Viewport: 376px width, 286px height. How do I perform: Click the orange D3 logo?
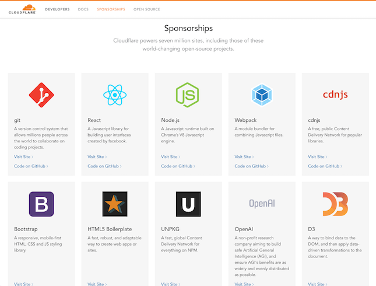pos(335,204)
